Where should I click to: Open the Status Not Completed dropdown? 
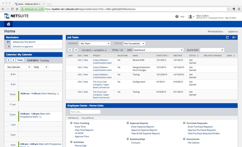[x=134, y=44]
